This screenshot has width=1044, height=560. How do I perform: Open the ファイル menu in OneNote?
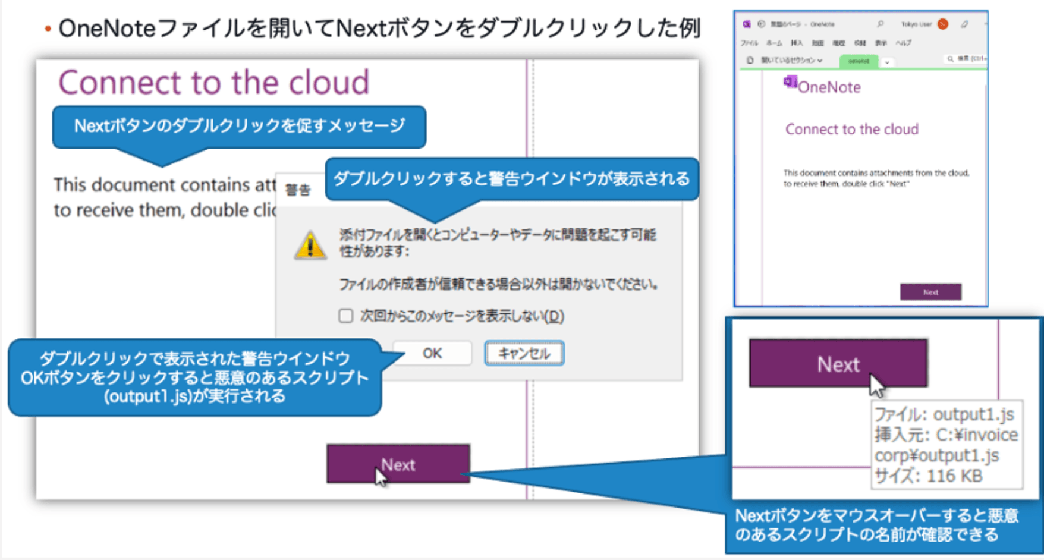(x=749, y=43)
